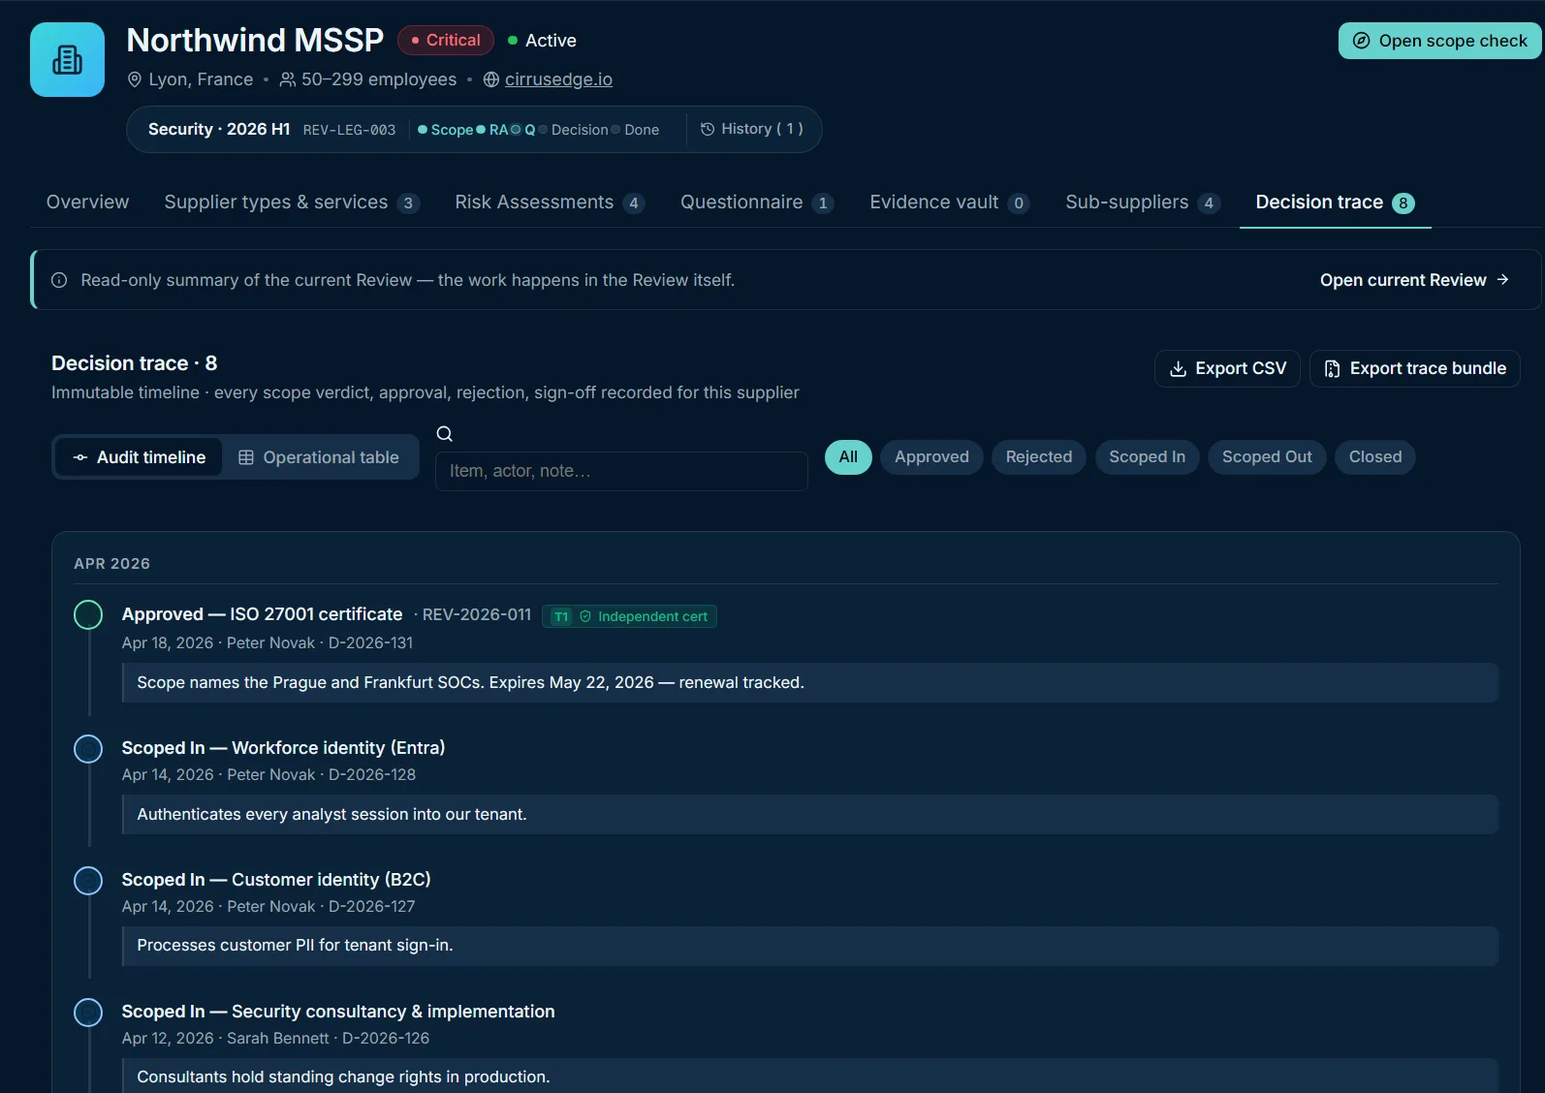The image size is (1545, 1093).
Task: Click Export trace bundle
Action: pos(1414,368)
